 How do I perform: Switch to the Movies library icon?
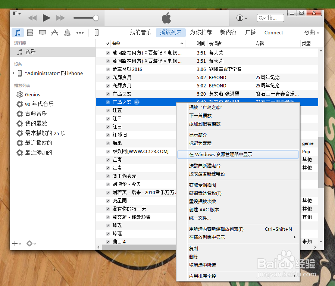click(30, 33)
